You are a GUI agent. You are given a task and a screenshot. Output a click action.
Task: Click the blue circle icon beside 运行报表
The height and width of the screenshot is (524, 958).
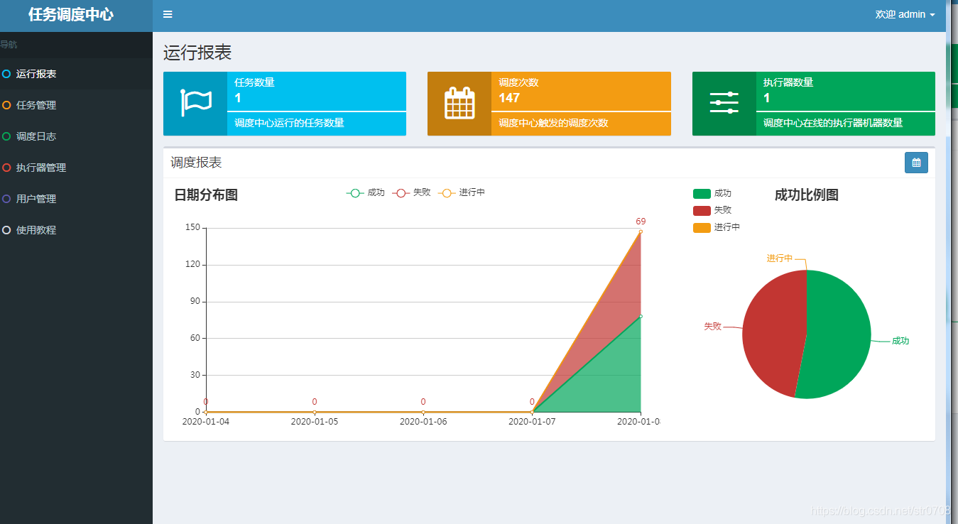pyautogui.click(x=6, y=74)
